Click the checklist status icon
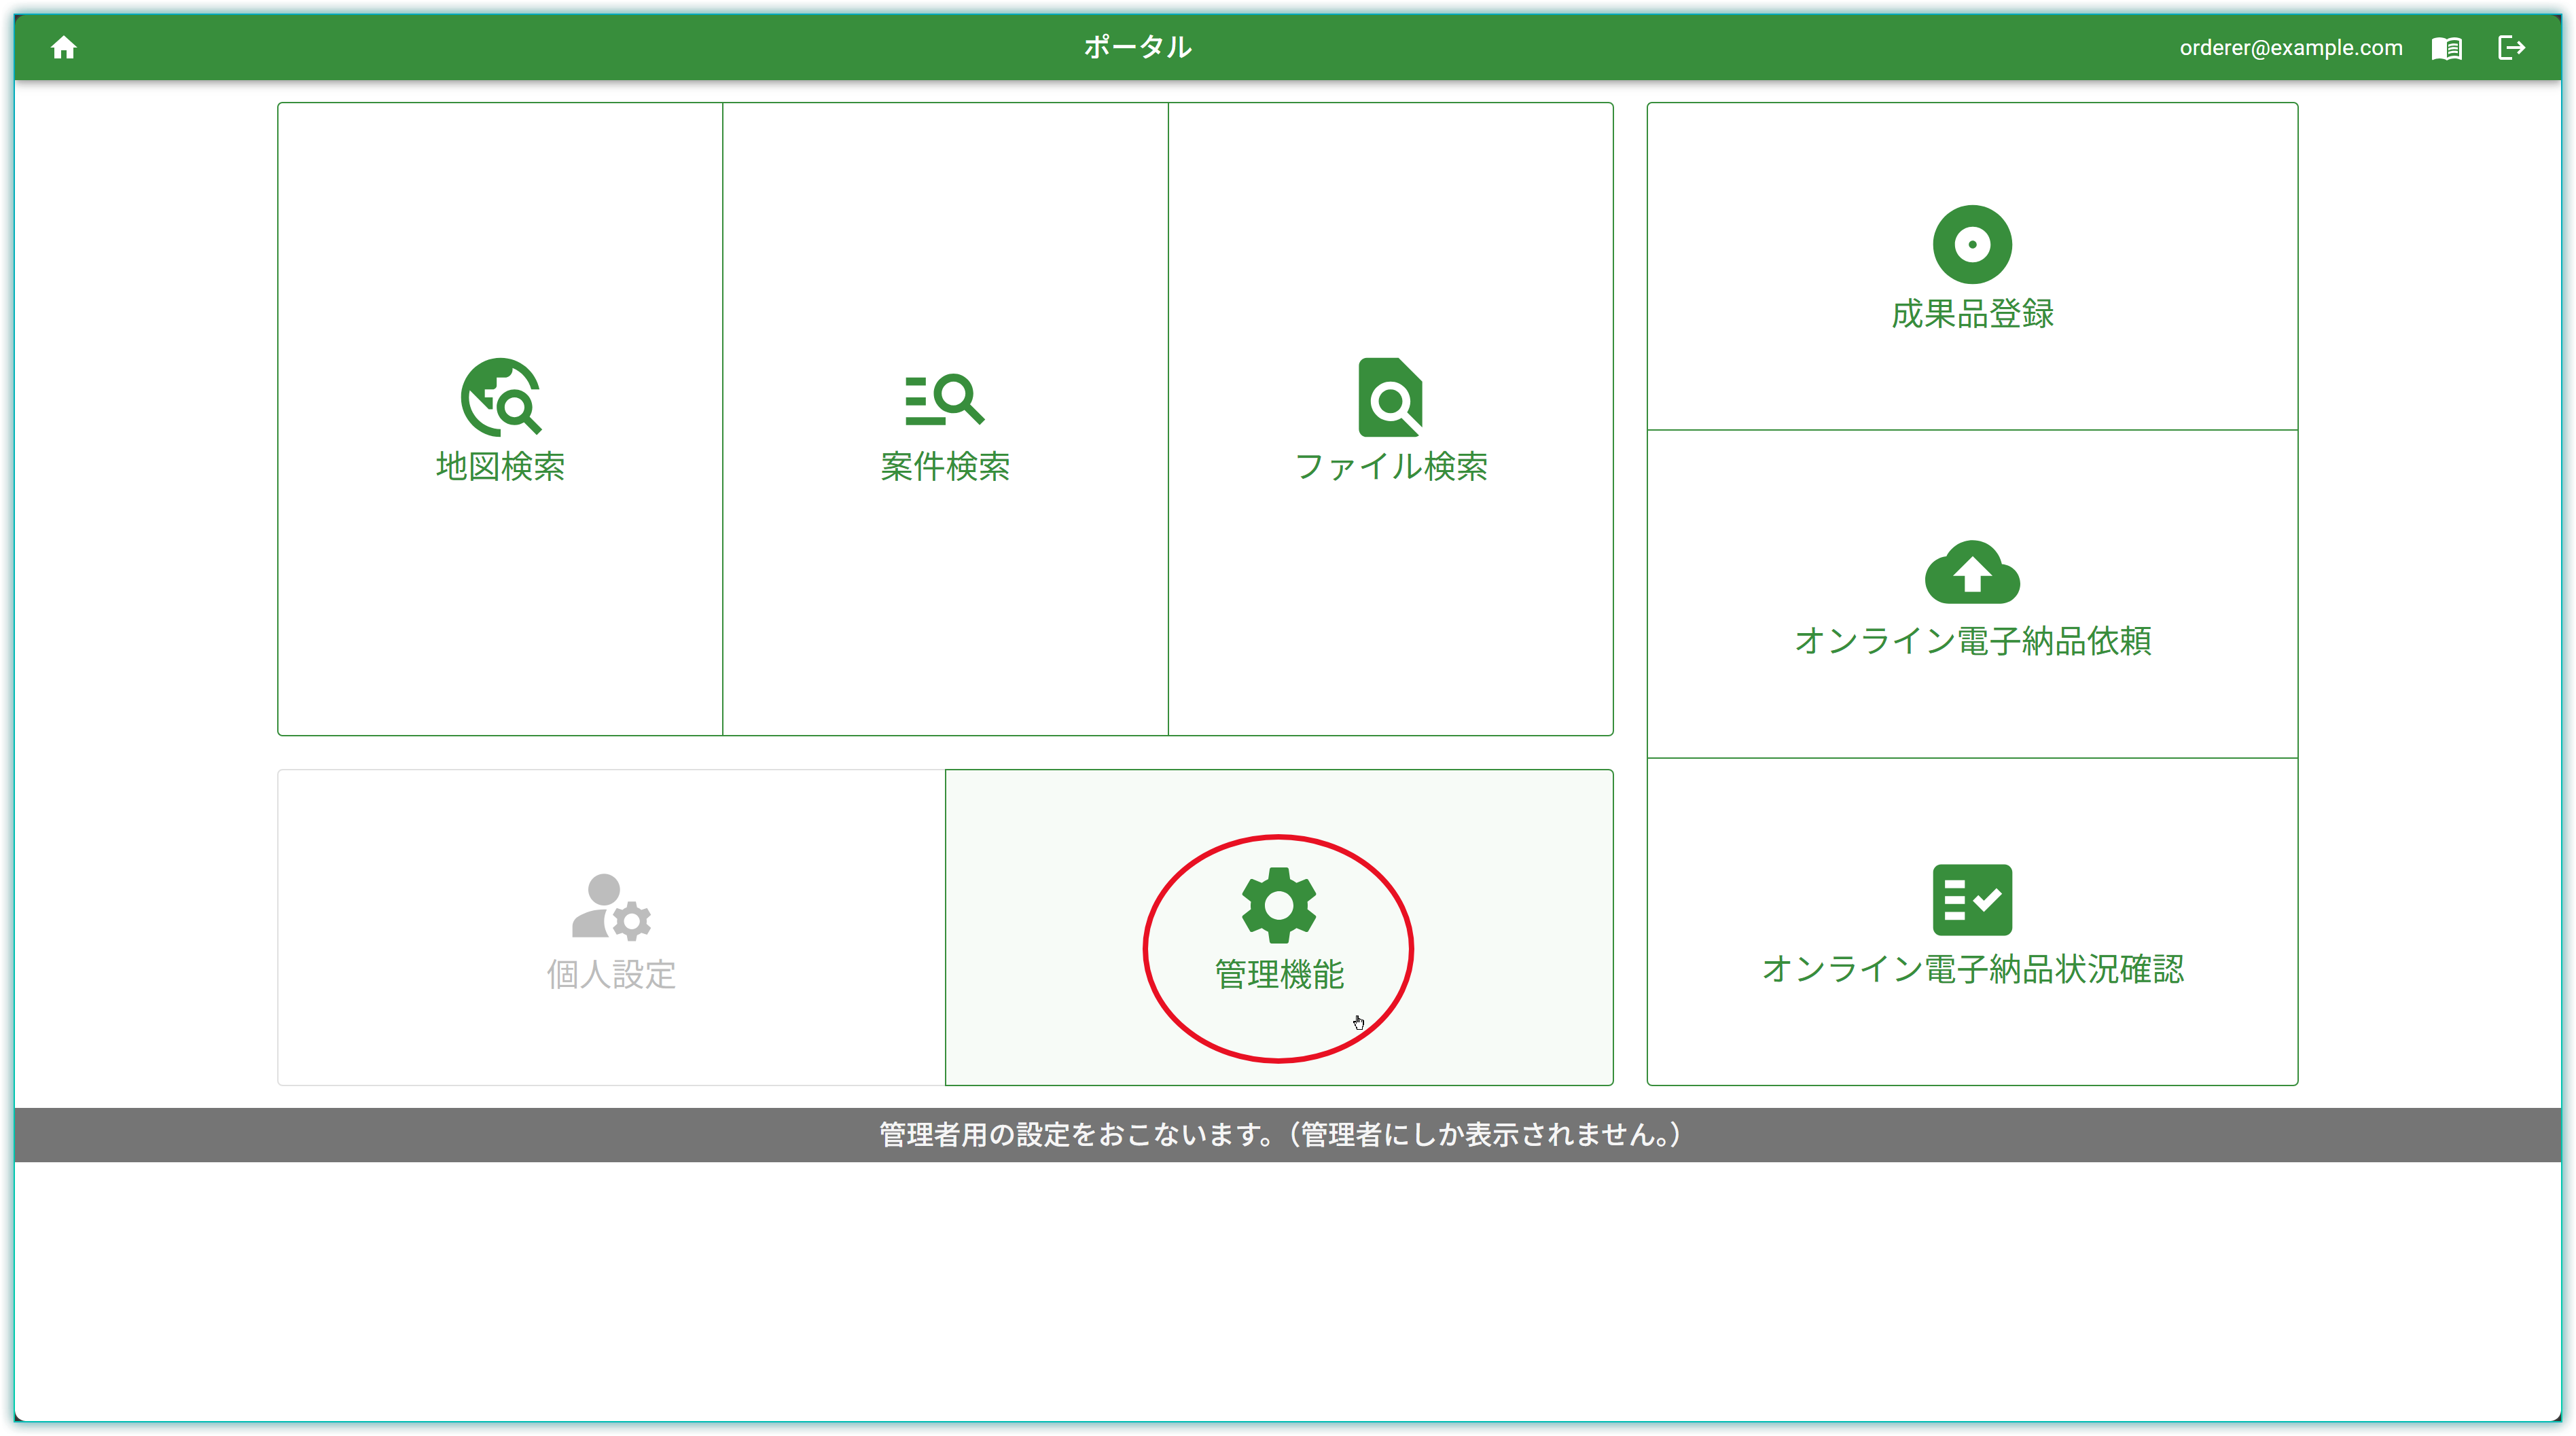 [1972, 899]
